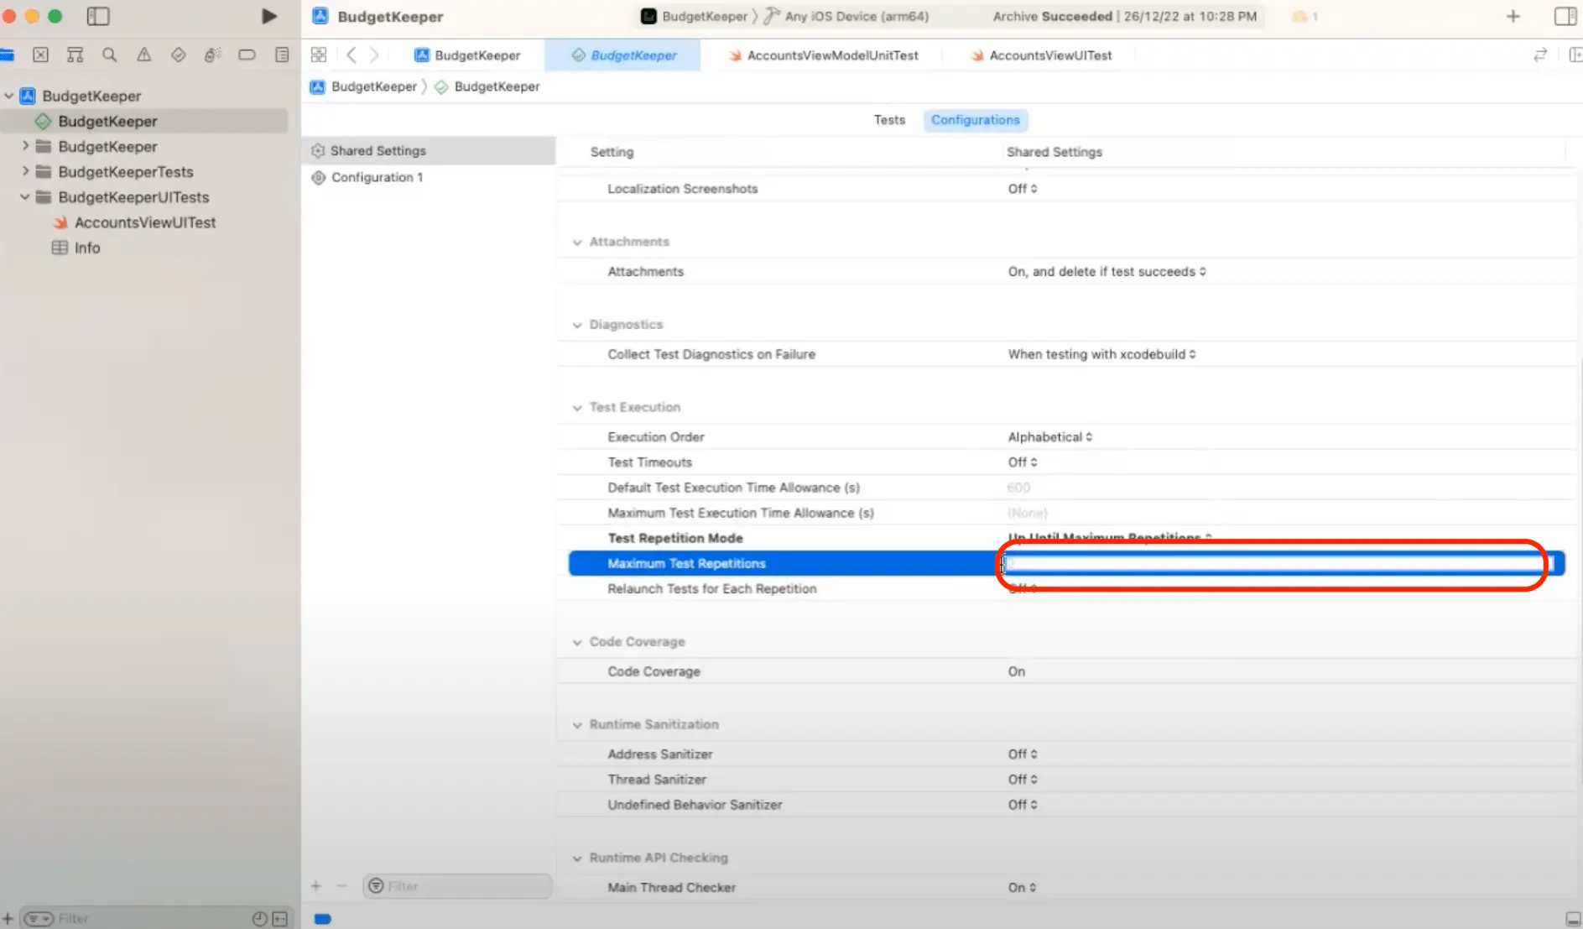Image resolution: width=1583 pixels, height=929 pixels.
Task: Select Configuration 1 in the list
Action: point(377,178)
